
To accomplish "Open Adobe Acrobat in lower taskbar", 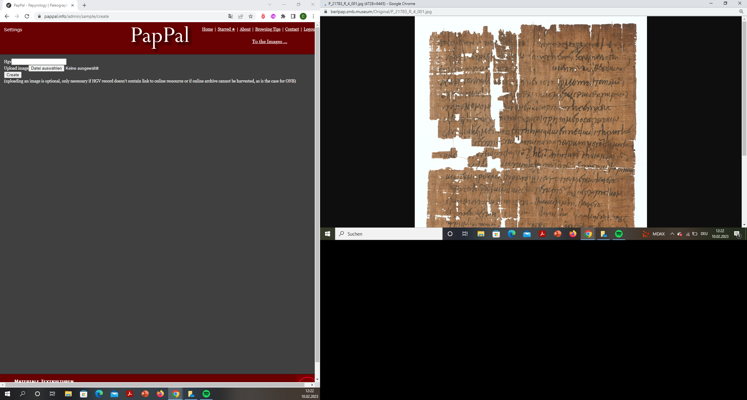I will pos(130,394).
